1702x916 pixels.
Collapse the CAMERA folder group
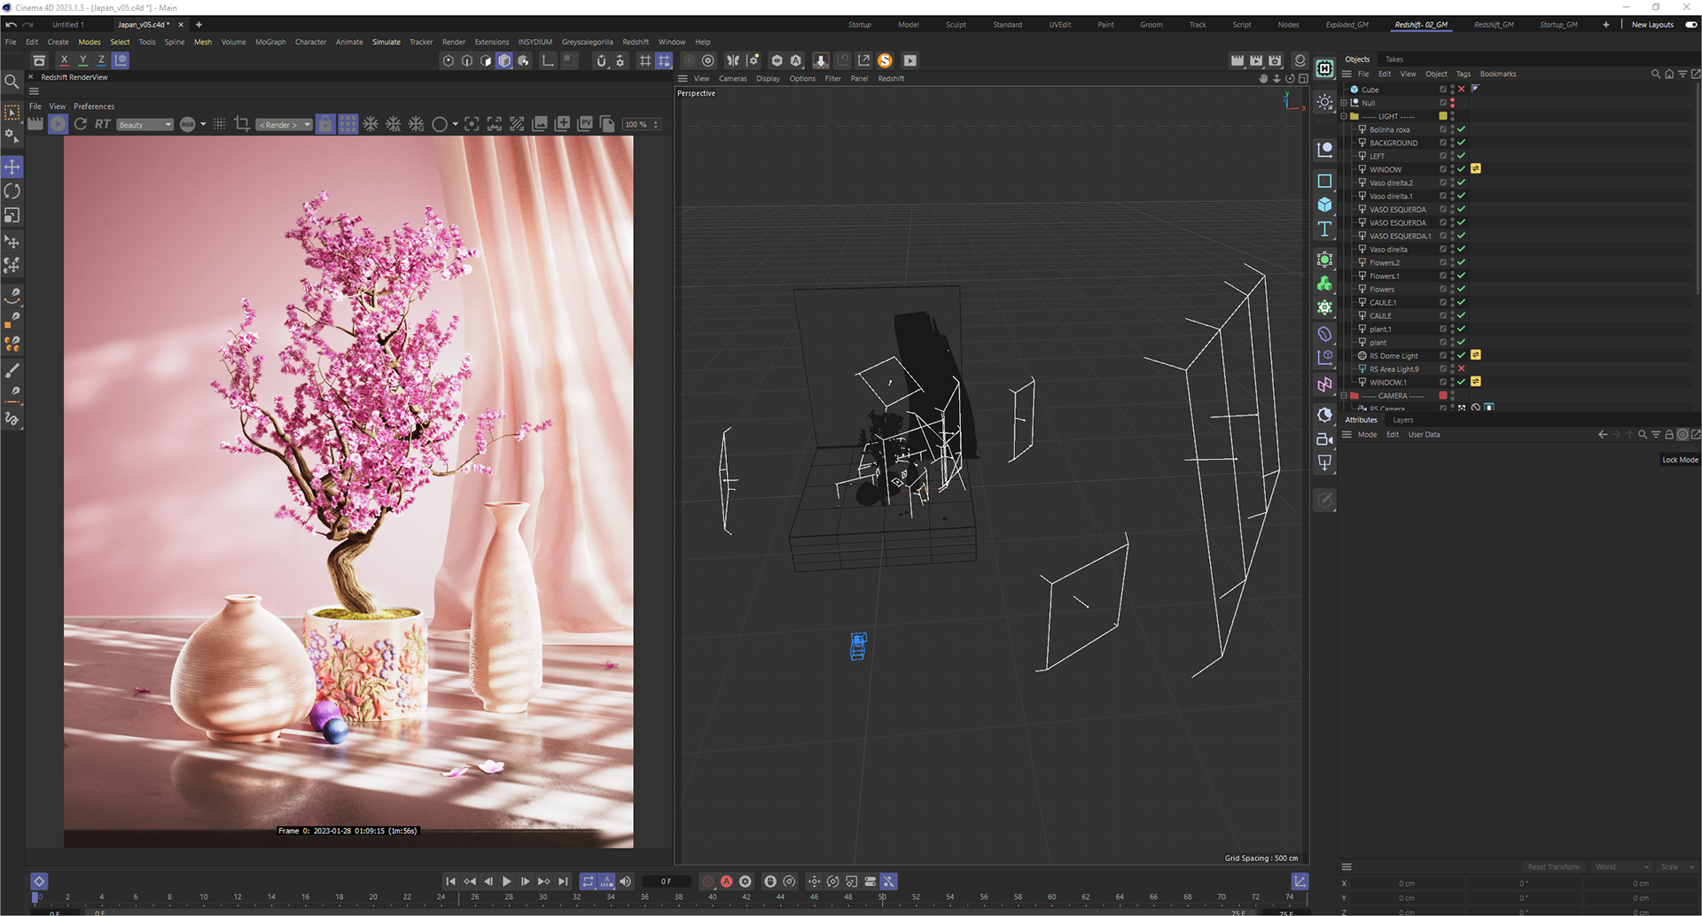click(1344, 396)
